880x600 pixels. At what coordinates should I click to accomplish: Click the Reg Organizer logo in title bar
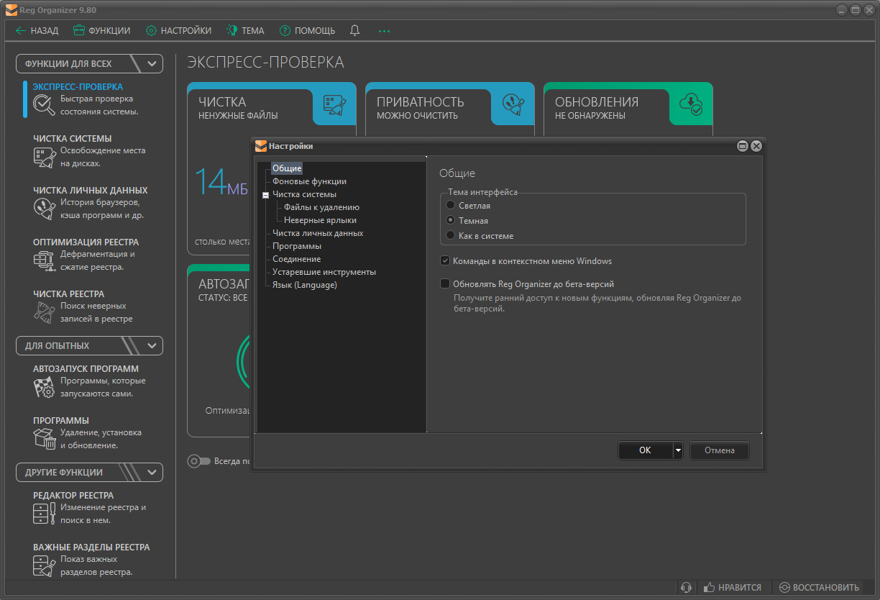11,9
